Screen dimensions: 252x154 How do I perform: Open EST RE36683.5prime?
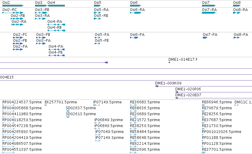point(145,102)
